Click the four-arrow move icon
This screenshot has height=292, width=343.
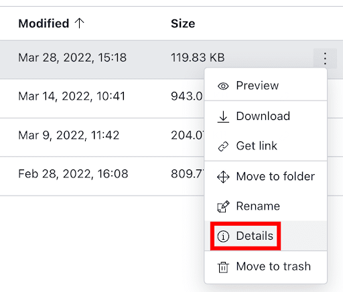[x=223, y=177]
